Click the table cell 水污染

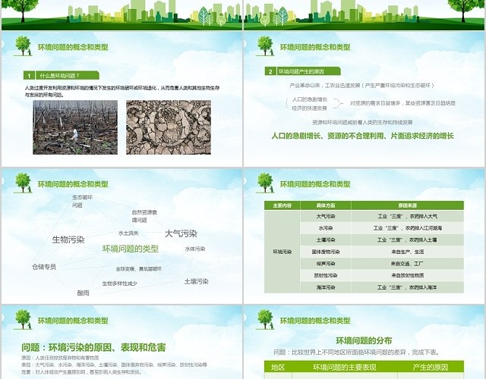click(x=326, y=228)
